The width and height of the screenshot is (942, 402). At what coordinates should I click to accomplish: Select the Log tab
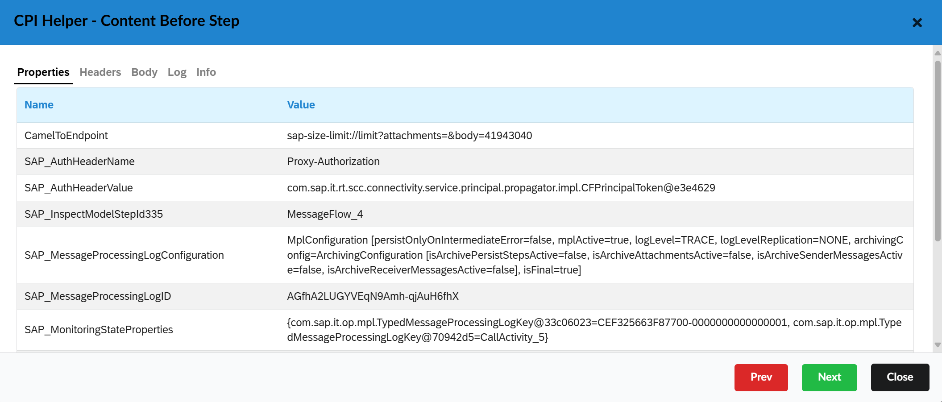click(x=177, y=72)
